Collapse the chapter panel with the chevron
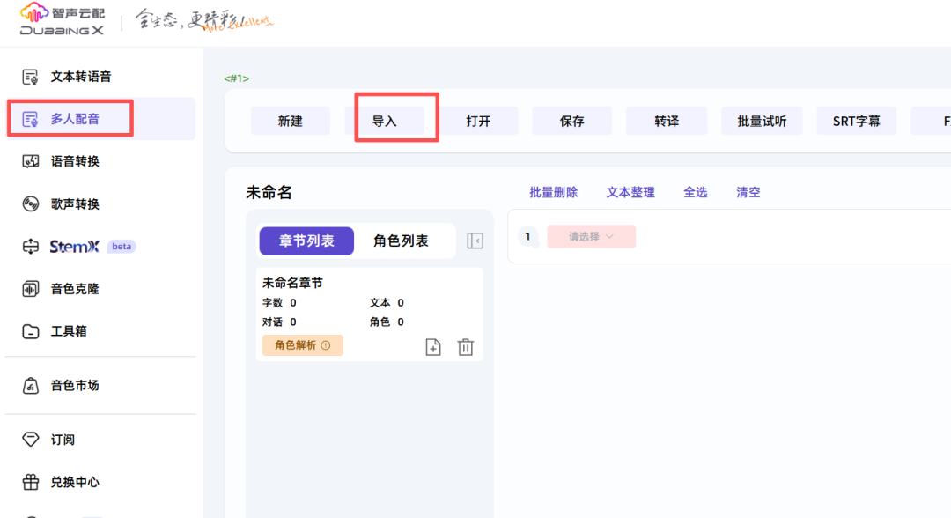The width and height of the screenshot is (951, 518). coord(475,240)
